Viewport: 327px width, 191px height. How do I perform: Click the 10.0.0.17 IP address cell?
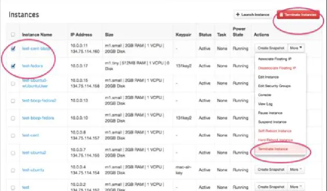pyautogui.click(x=79, y=66)
